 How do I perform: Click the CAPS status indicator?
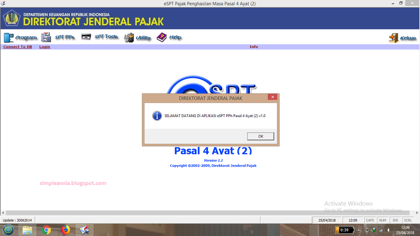click(x=370, y=220)
